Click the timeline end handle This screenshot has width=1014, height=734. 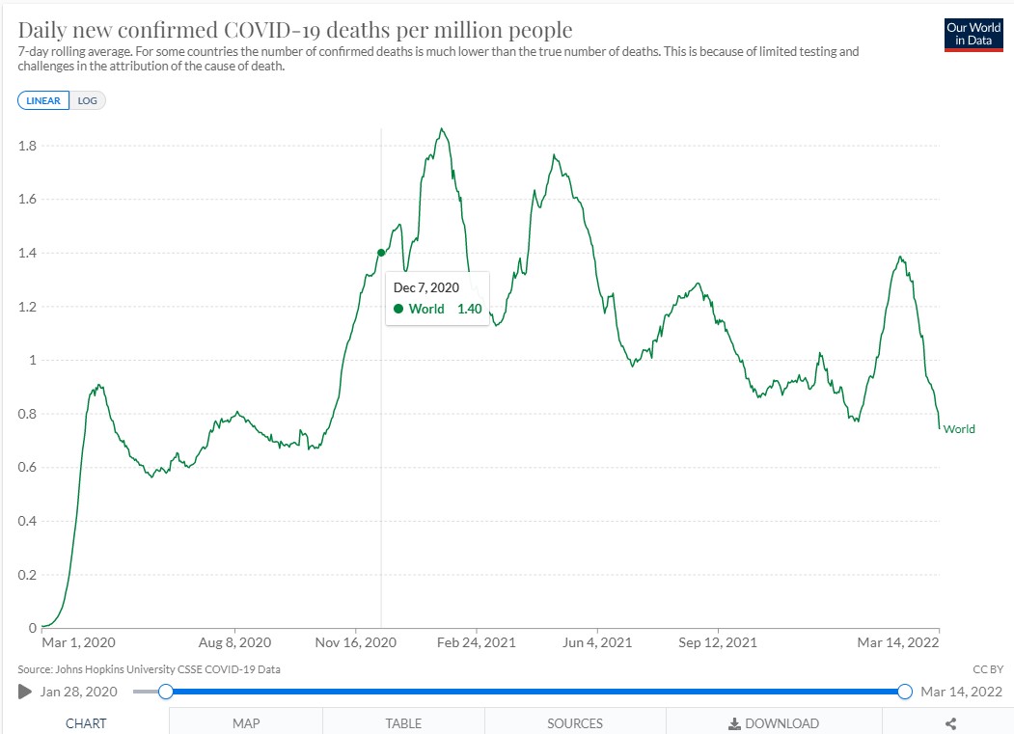coord(905,692)
